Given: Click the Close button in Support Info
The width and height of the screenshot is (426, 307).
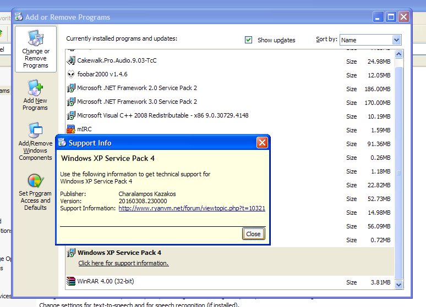Looking at the screenshot, I should pyautogui.click(x=254, y=234).
